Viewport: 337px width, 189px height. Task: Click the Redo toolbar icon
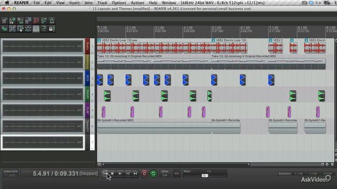(44, 21)
